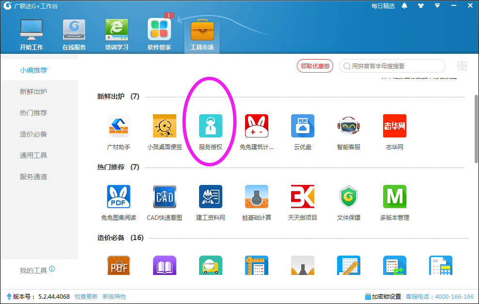Image resolution: width=479 pixels, height=304 pixels.
Task: Go to 在线服务 tab
Action: [74, 34]
